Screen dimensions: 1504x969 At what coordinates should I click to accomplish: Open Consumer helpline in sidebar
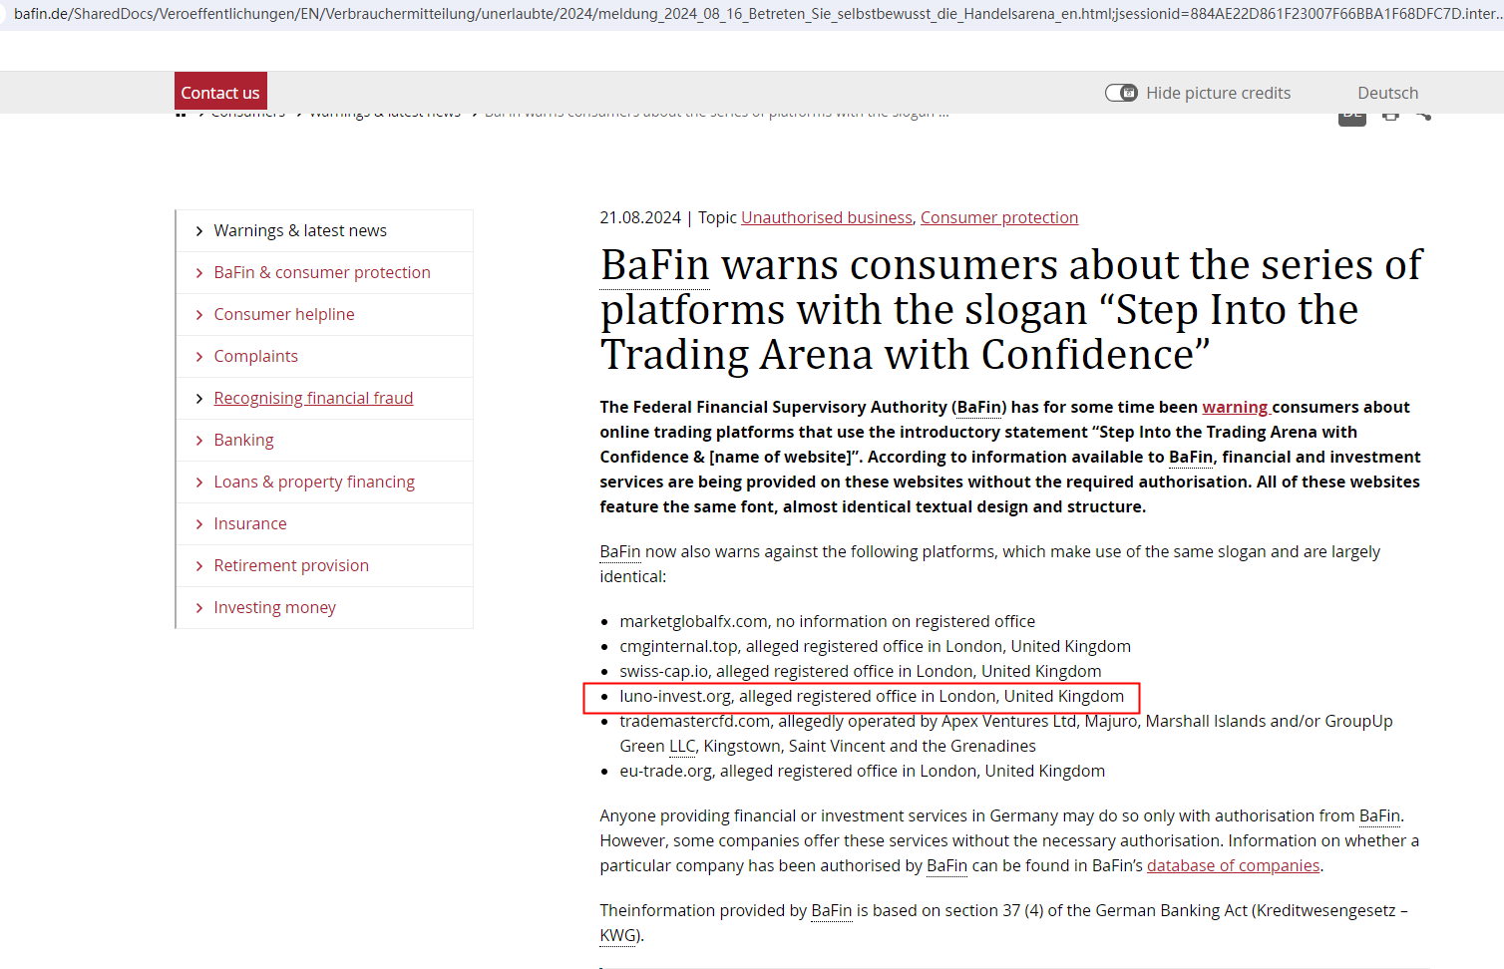tap(284, 314)
